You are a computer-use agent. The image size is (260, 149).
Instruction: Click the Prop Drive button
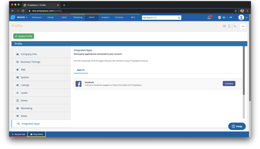(37, 134)
